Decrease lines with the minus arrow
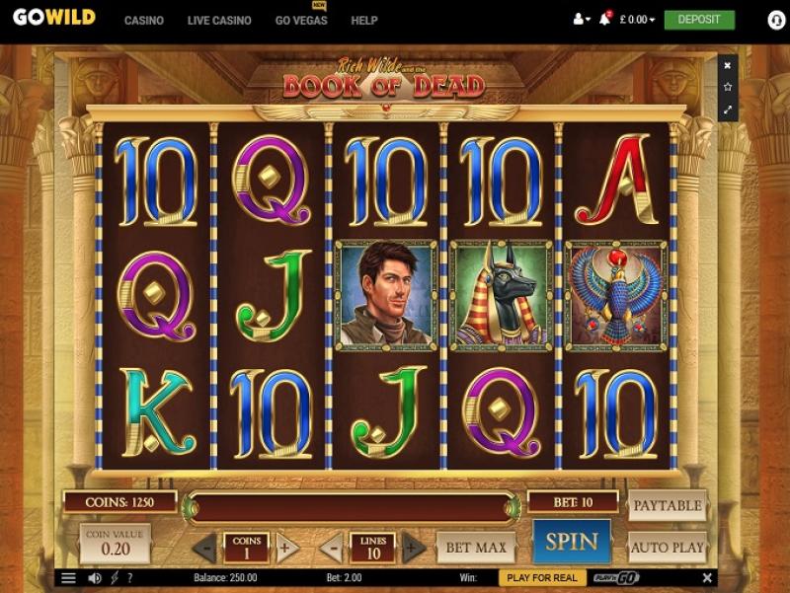Image resolution: width=790 pixels, height=593 pixels. (333, 549)
